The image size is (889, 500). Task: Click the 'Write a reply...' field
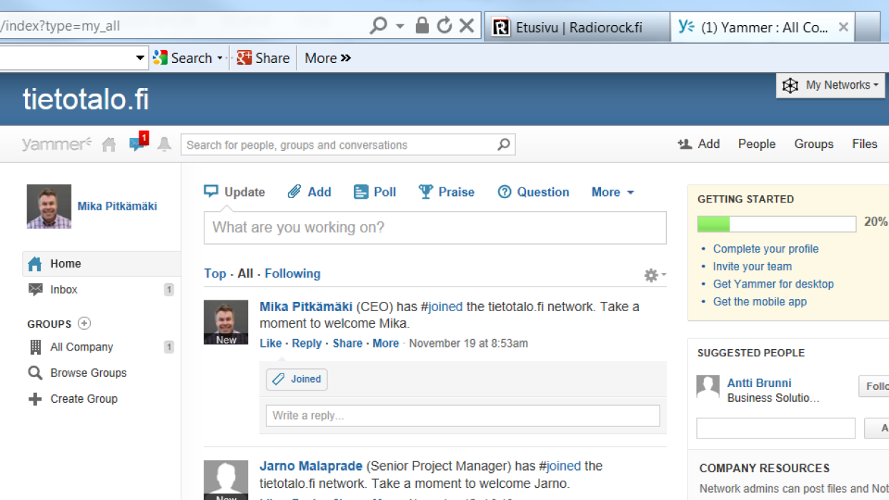[x=462, y=416]
